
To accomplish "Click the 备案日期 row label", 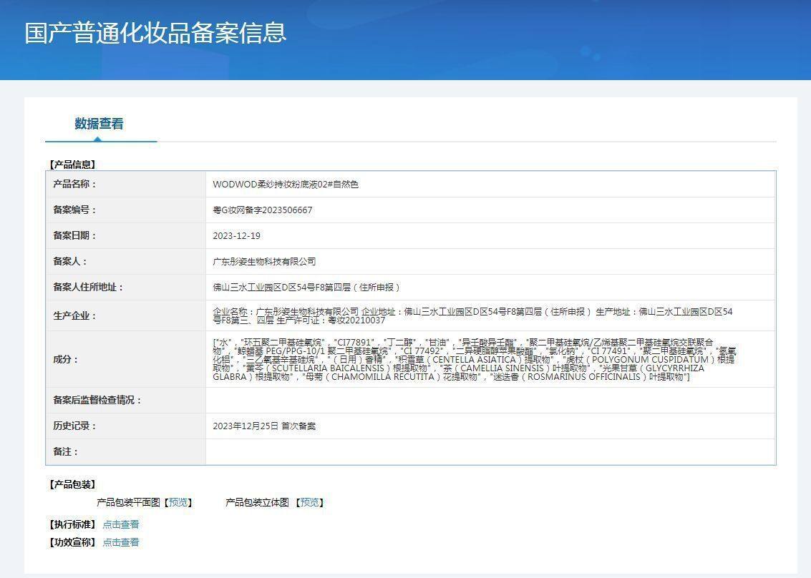I will (74, 236).
